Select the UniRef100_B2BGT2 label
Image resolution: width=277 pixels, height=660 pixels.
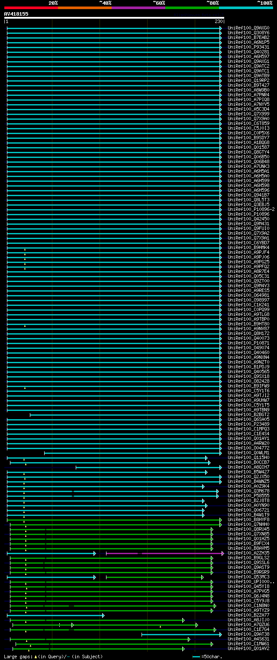248,415
